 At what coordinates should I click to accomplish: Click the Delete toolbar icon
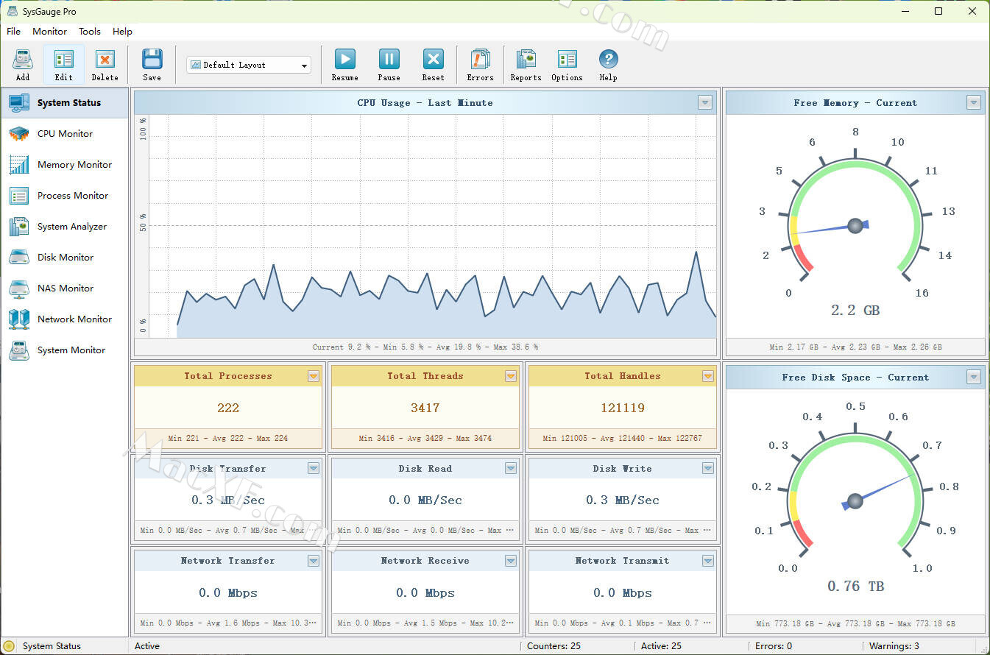[x=105, y=65]
